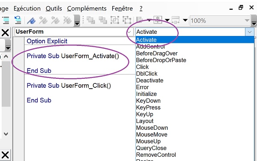Click End Sub under UserForm_Activate

click(x=39, y=71)
